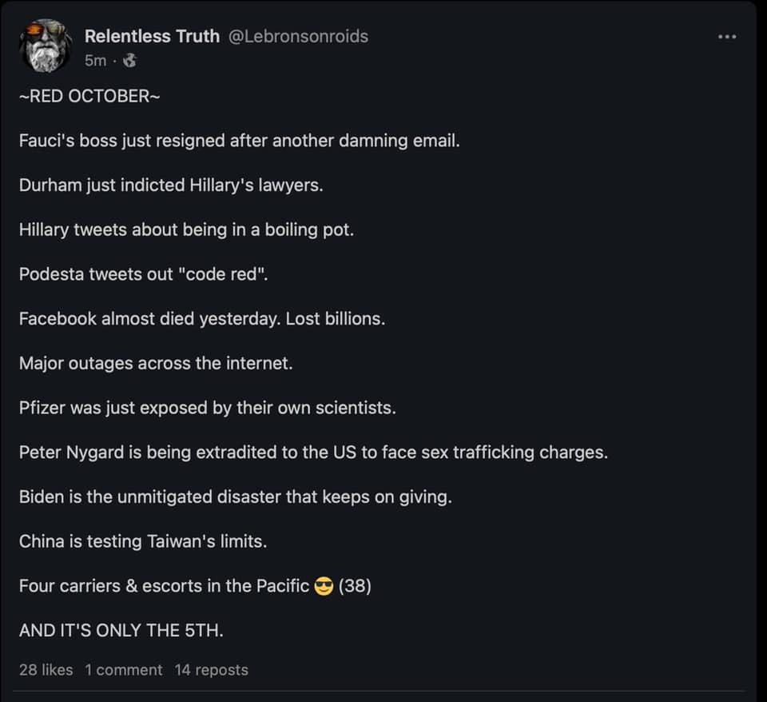
Task: Click the Podesta "code red" line
Action: pyautogui.click(x=144, y=274)
